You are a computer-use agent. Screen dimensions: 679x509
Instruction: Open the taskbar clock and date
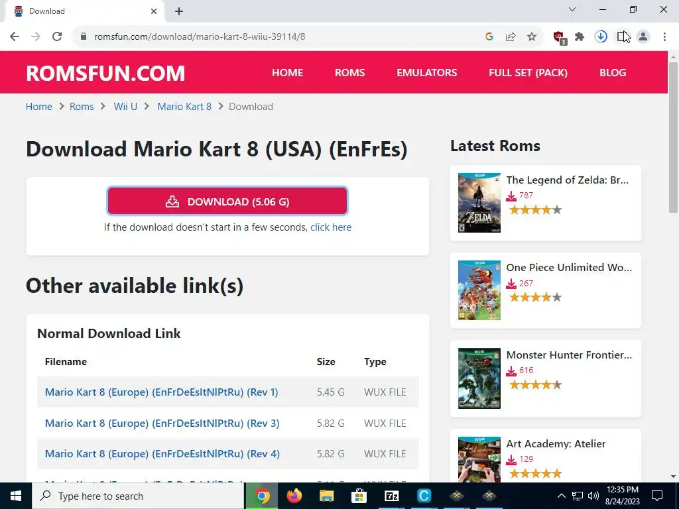tap(623, 496)
